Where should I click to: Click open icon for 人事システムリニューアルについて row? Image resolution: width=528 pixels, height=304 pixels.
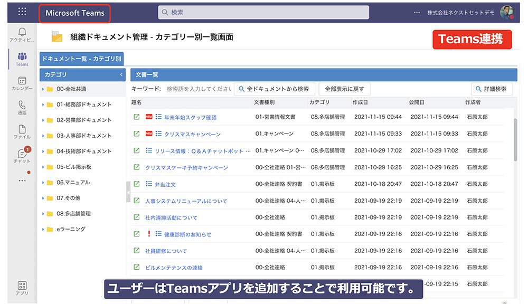(x=137, y=201)
